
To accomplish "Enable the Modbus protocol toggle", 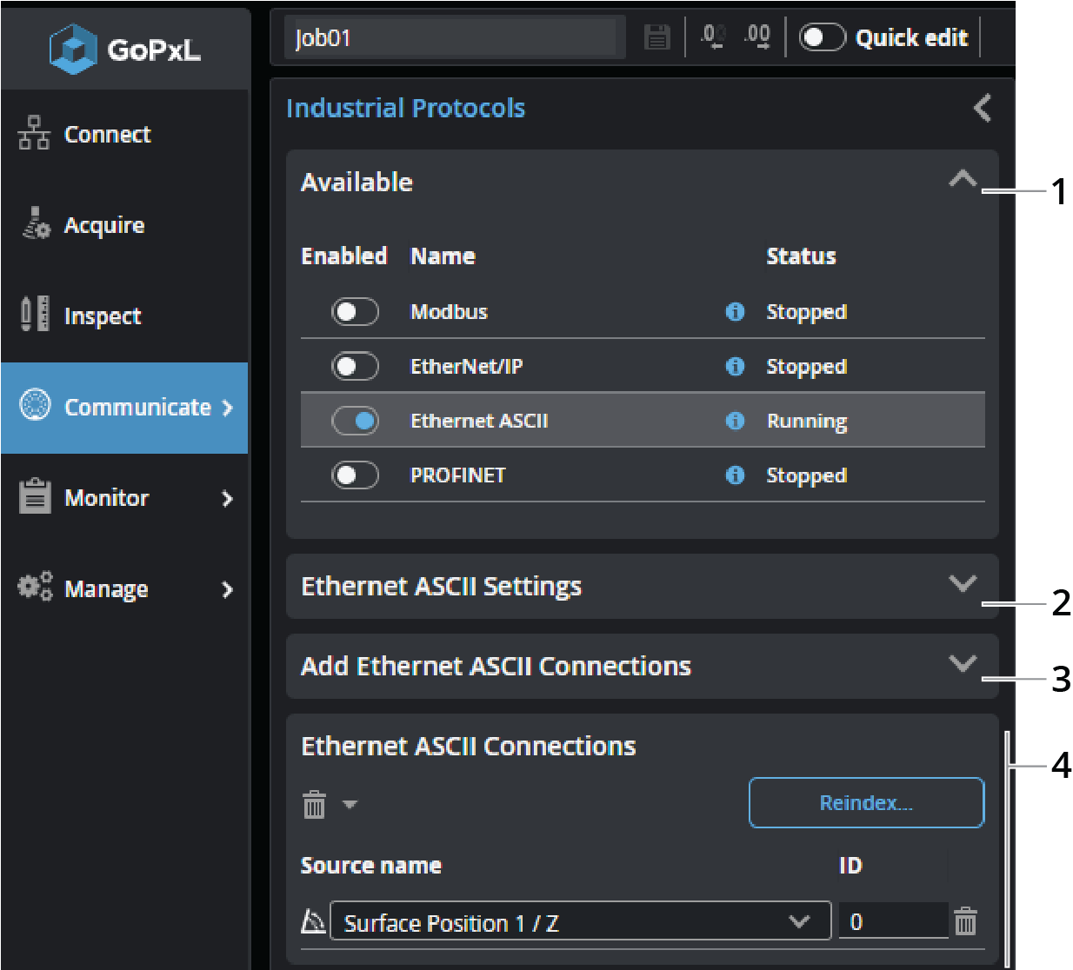I will pos(355,312).
